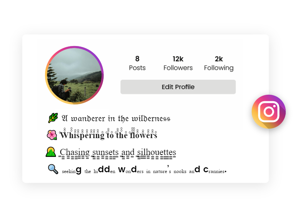Select the "Whispering to the flowers" text
This screenshot has width=308, height=211.
point(109,135)
